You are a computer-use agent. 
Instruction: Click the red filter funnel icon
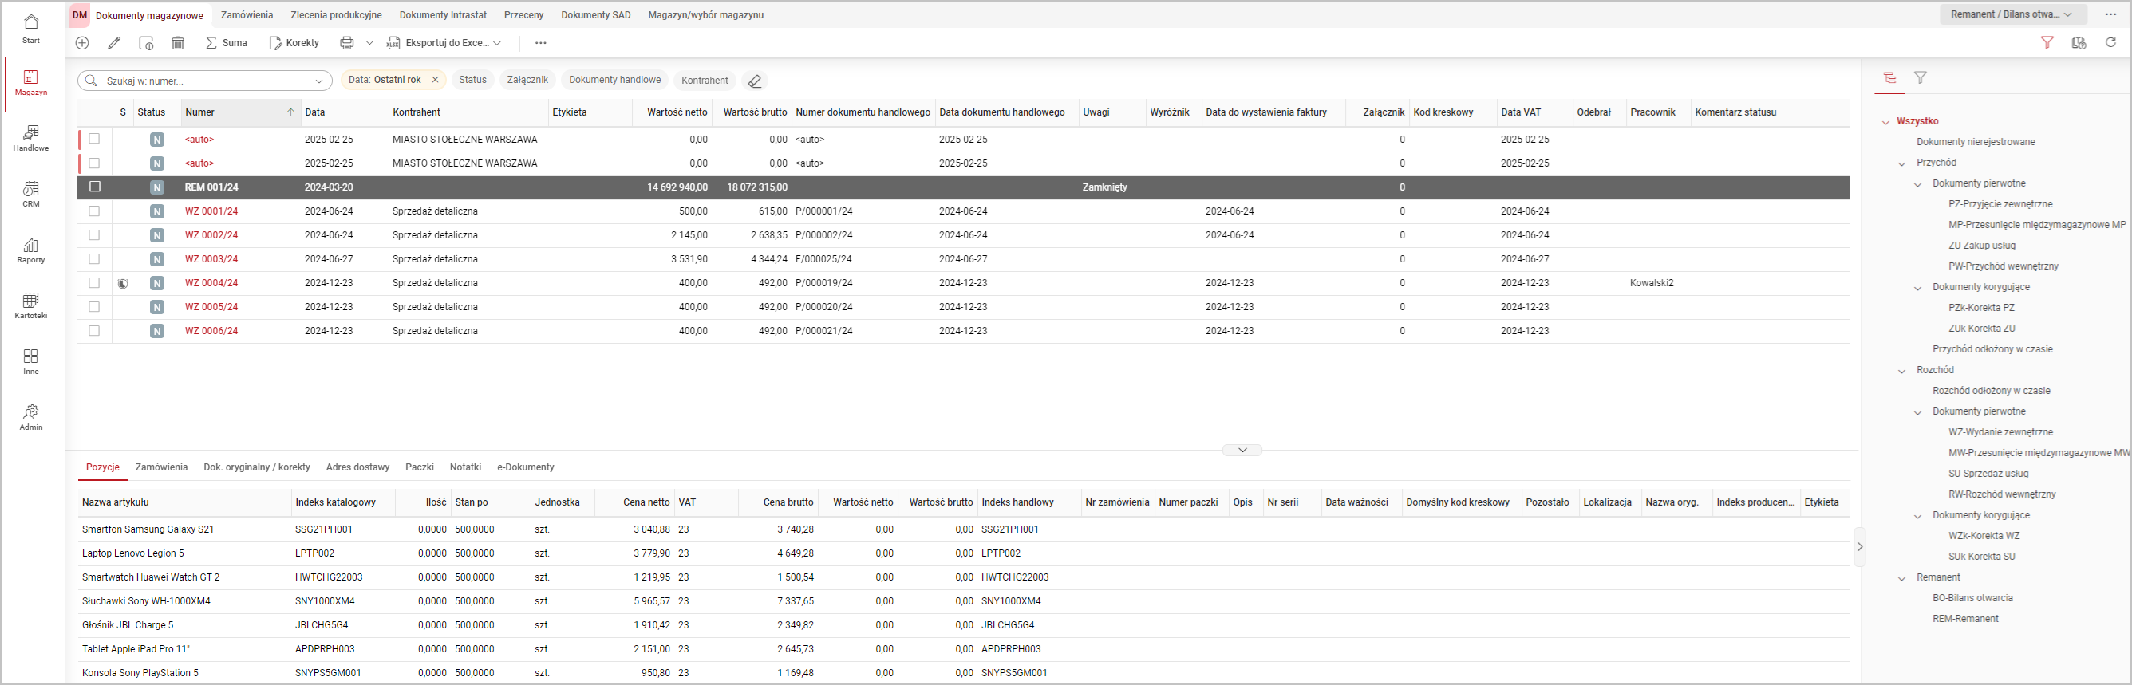2047,43
